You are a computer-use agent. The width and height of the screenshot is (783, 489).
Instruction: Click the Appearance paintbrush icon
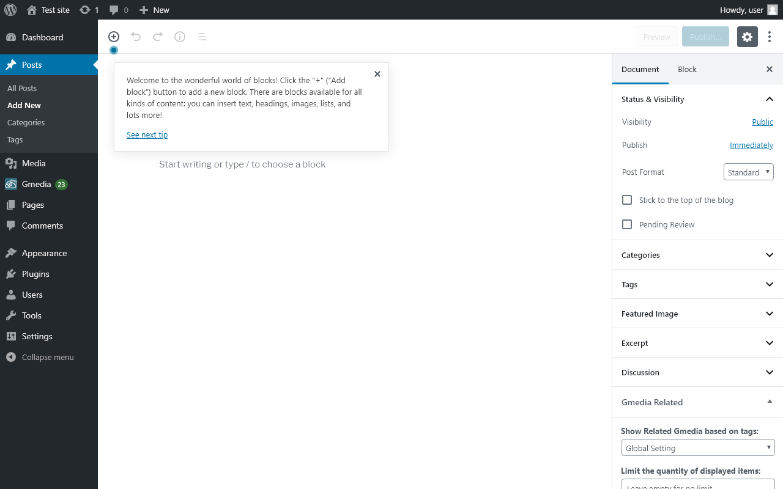pyautogui.click(x=11, y=253)
